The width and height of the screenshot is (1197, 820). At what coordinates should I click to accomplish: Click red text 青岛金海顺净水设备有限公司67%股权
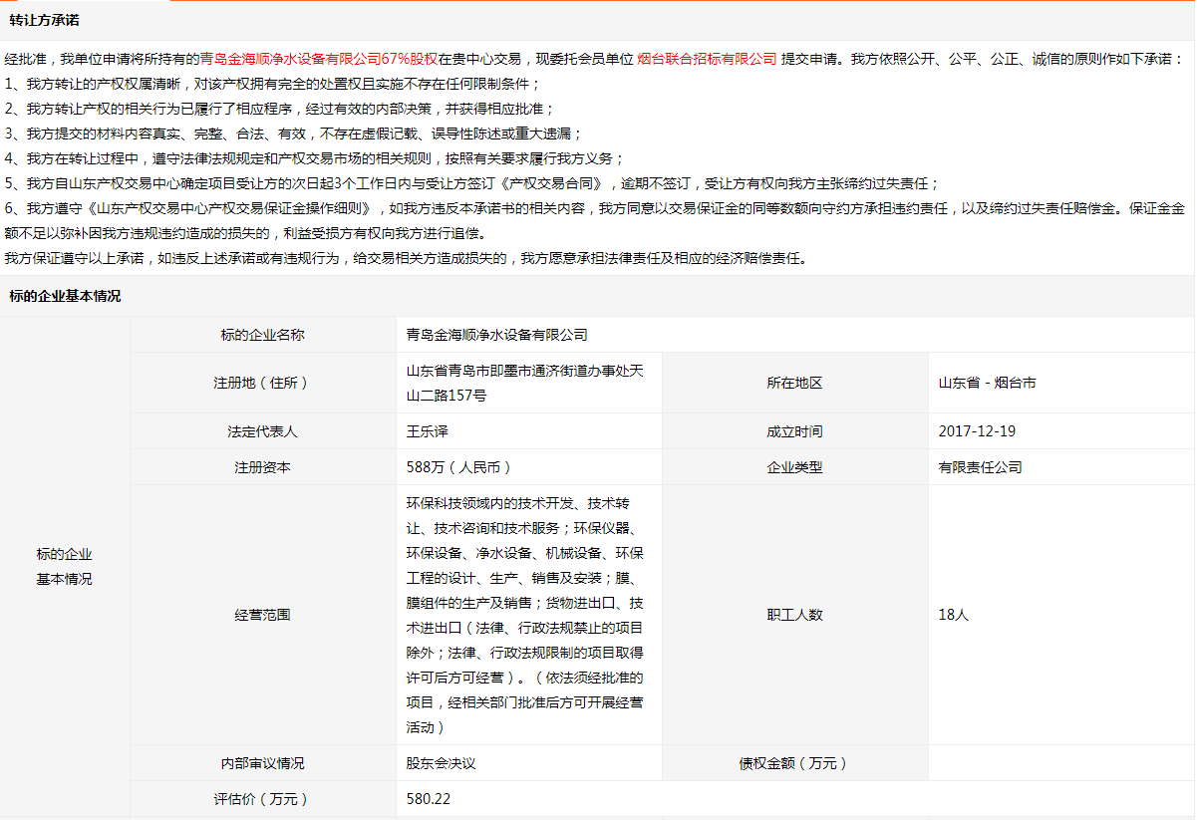click(x=319, y=59)
